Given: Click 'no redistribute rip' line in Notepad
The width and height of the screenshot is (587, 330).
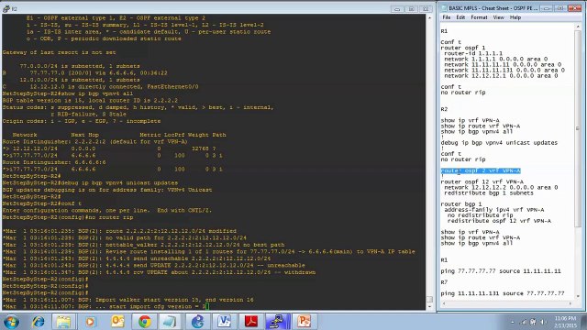Looking at the screenshot, I should 481,215.
